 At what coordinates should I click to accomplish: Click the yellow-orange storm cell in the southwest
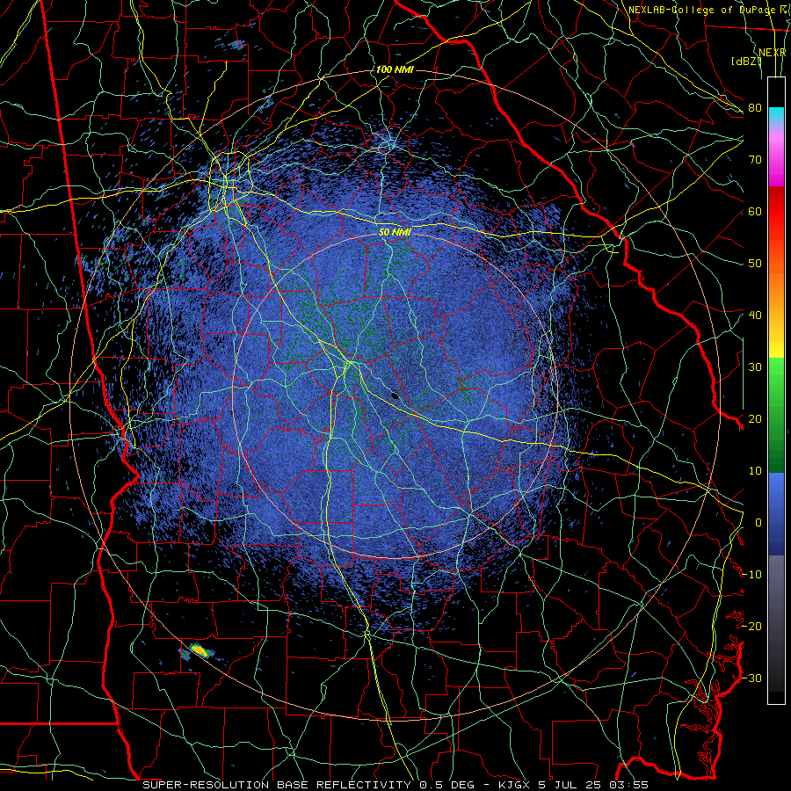coord(200,650)
